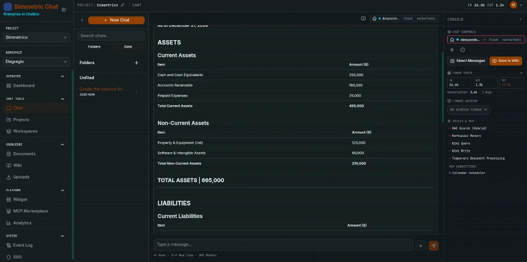Collapse the System section
This screenshot has height=262, width=527.
pos(62,236)
